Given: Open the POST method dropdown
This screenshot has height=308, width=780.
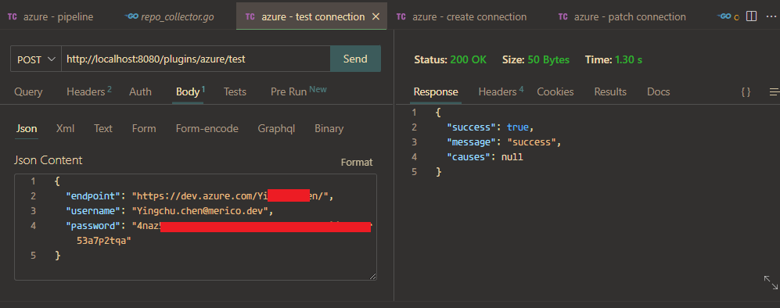Looking at the screenshot, I should (36, 59).
